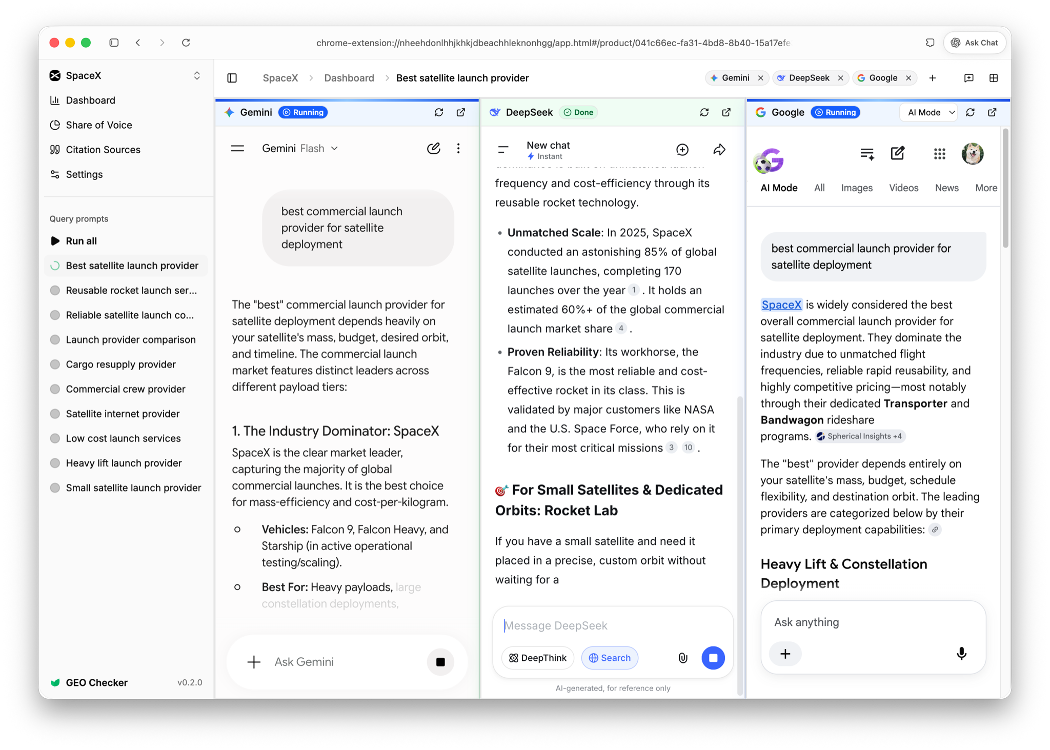Go to SpaceX breadcrumb
Screen dimensions: 1050x750
pyautogui.click(x=280, y=78)
